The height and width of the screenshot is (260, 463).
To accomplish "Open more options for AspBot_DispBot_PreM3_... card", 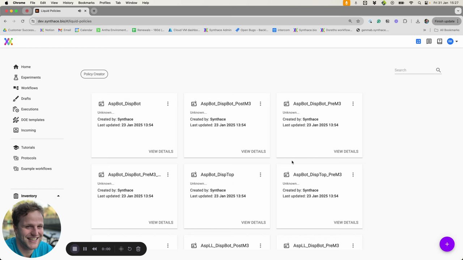I will [168, 175].
